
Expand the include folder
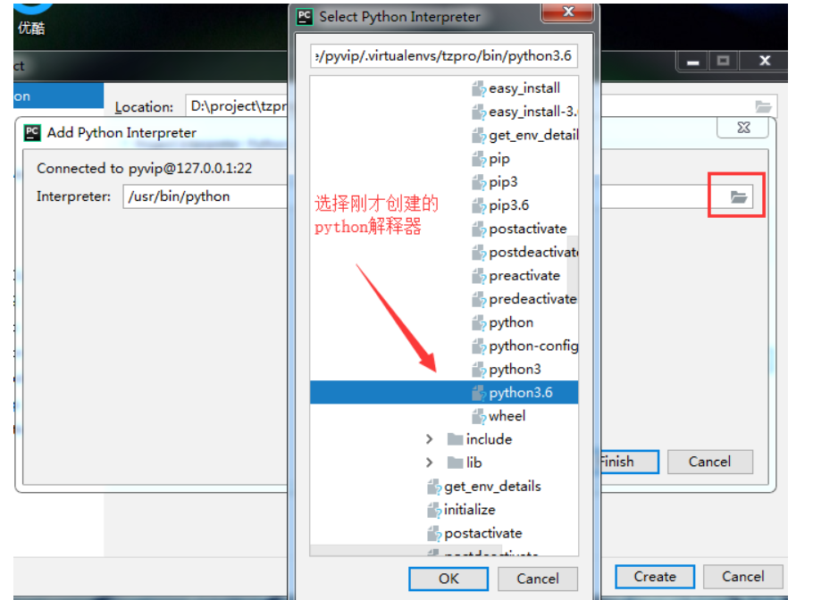[430, 439]
